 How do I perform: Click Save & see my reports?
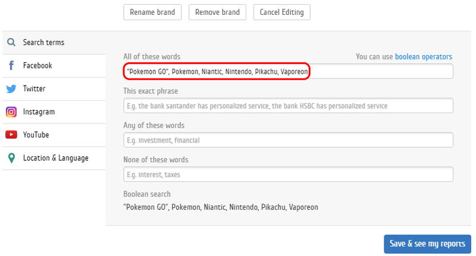click(427, 244)
